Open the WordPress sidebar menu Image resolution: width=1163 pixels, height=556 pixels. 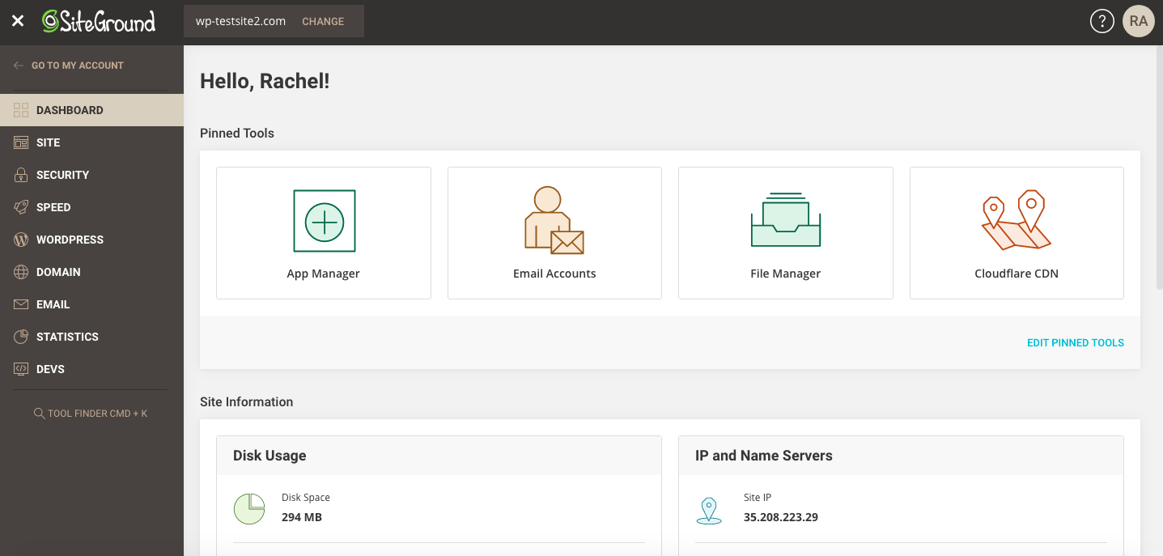[x=70, y=240]
